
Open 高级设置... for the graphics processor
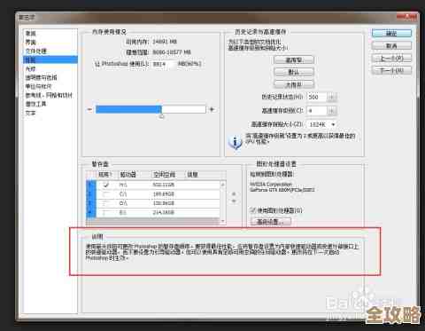click(271, 221)
